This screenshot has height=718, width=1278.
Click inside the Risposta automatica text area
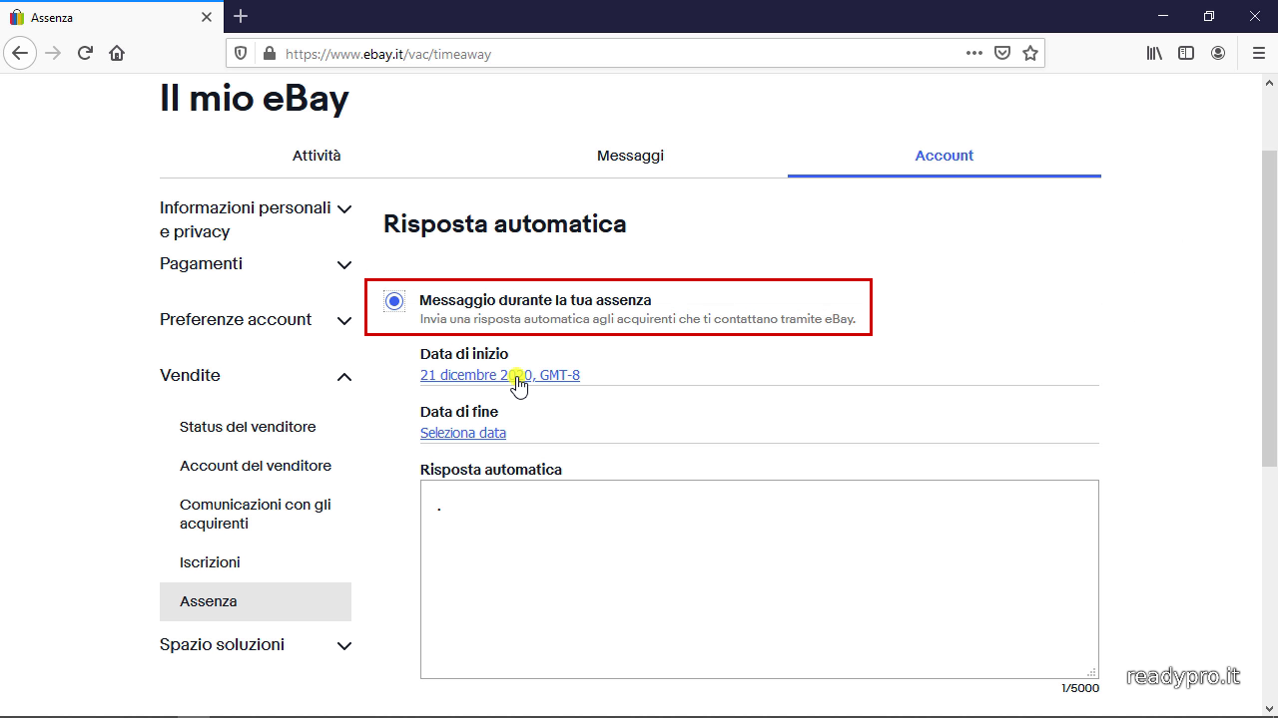tap(759, 579)
